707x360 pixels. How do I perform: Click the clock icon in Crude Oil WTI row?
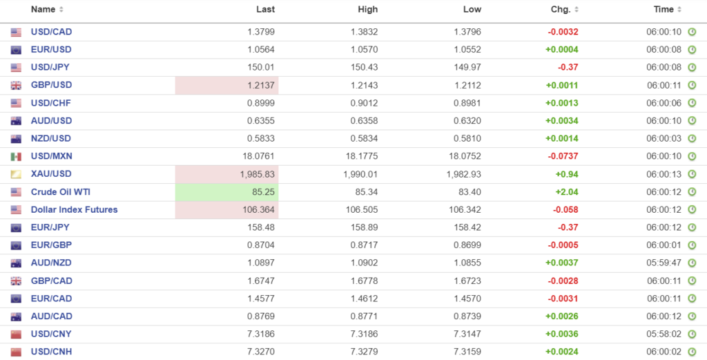692,192
